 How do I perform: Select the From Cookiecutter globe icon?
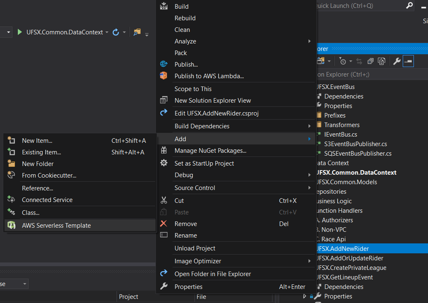(12, 175)
